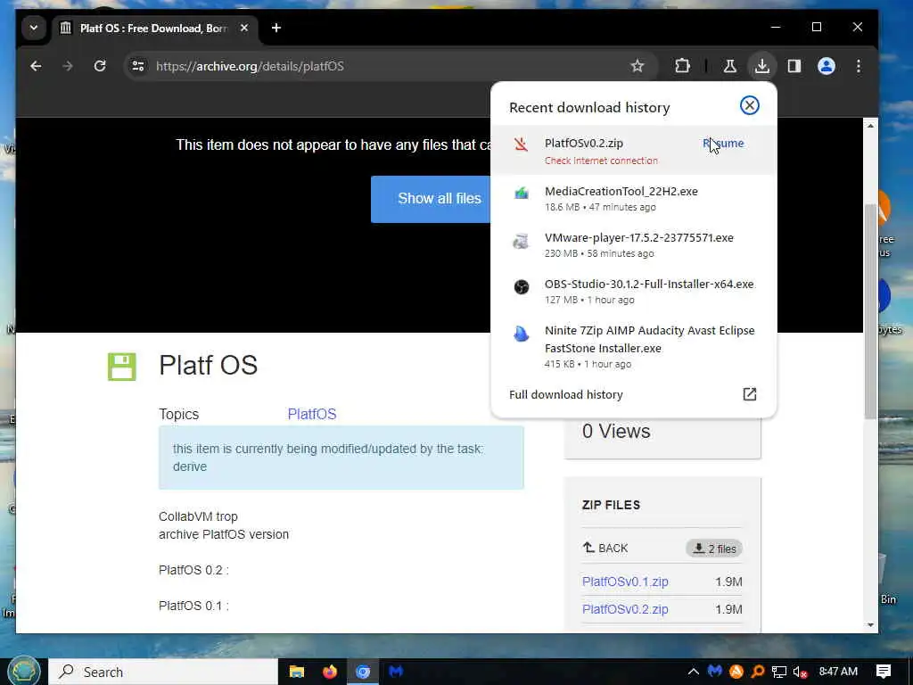
Task: Click the Ninite installer file icon
Action: [x=521, y=334]
